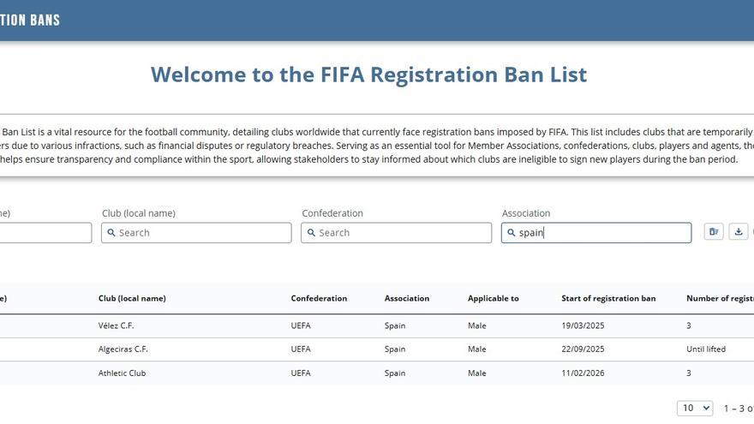Sort by Start of registration ban header
Viewport: 754px width, 424px height.
click(x=608, y=299)
